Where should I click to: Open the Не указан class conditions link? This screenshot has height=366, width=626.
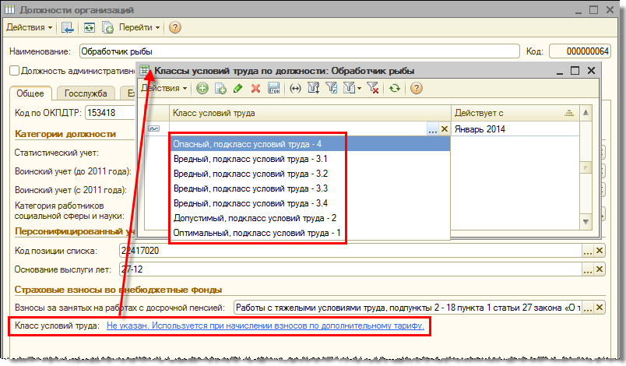265,326
